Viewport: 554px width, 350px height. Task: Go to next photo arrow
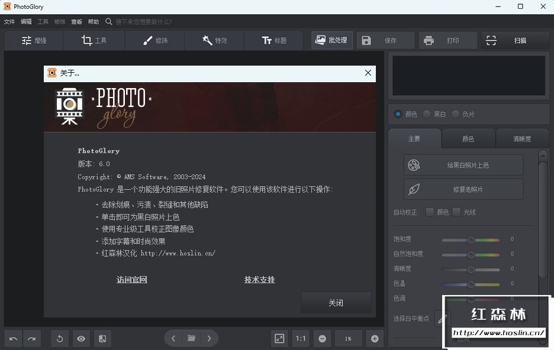[x=209, y=339]
